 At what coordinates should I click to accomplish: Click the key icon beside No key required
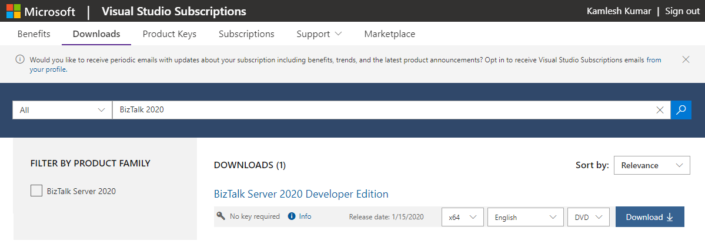click(221, 216)
